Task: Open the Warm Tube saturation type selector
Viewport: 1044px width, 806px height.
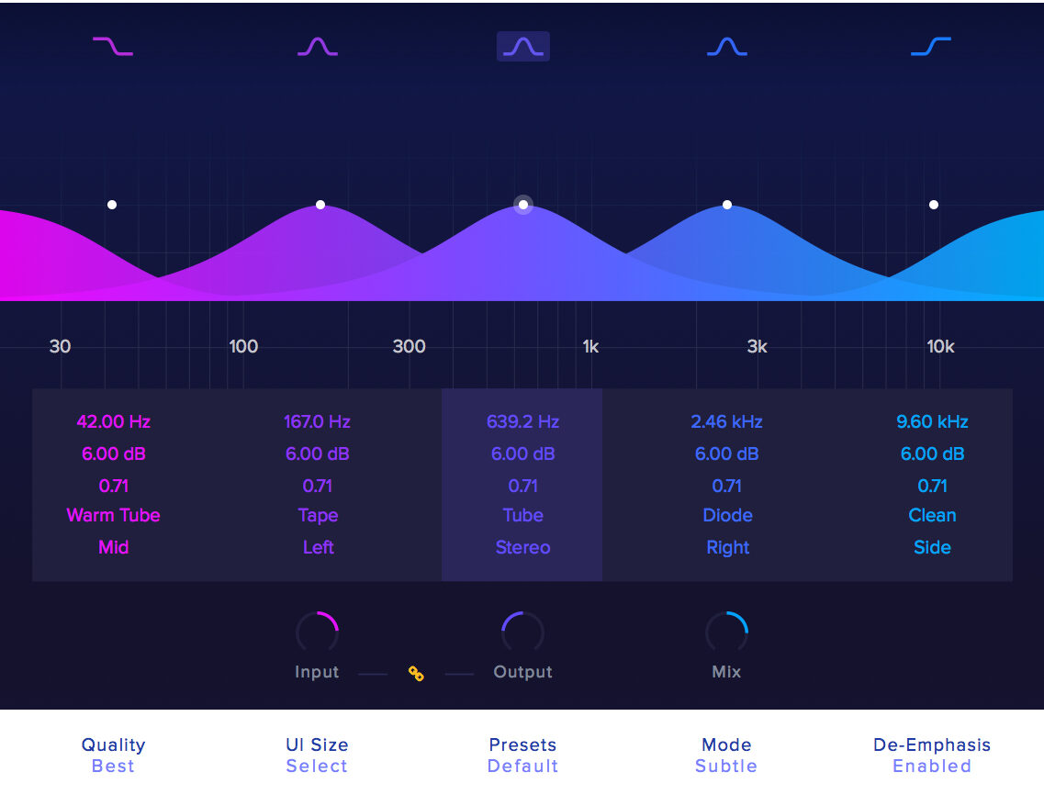Action: pos(113,515)
